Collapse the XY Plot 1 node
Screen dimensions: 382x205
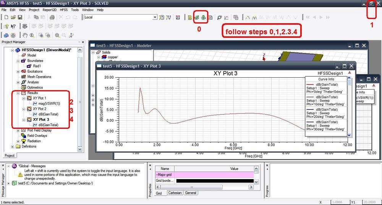(24, 98)
